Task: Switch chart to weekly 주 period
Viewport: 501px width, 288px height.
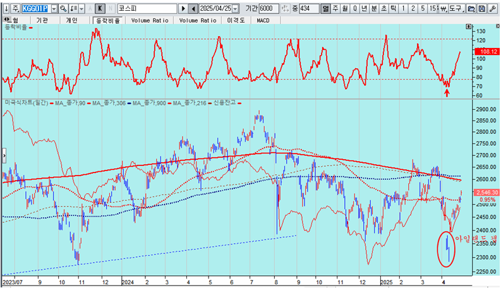Action: point(335,9)
